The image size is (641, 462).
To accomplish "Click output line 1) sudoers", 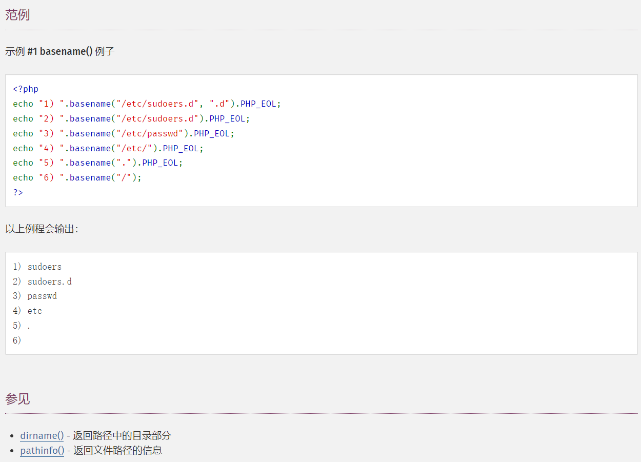I will click(x=37, y=267).
